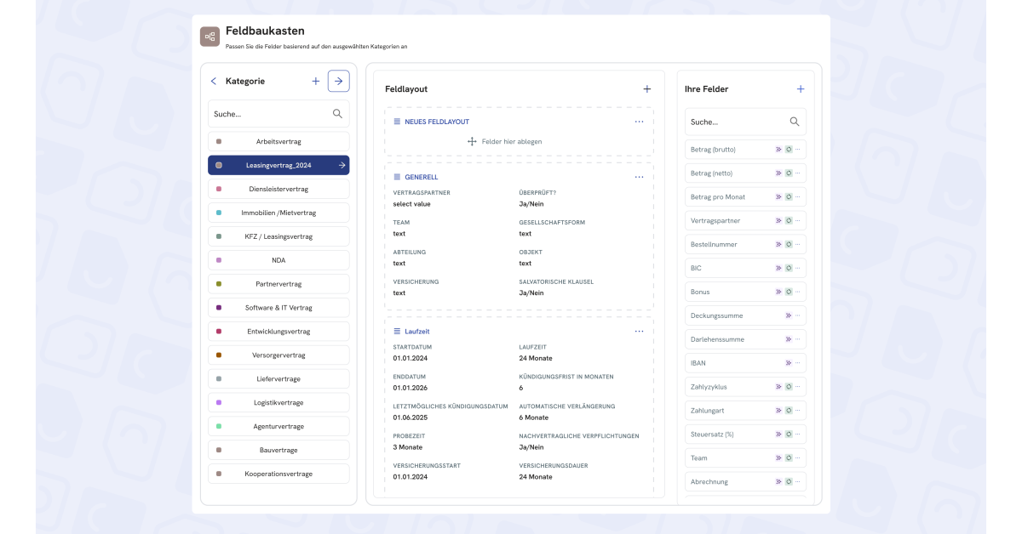Click the purple arrow icon on Vertragspartner field
This screenshot has height=534, width=1022.
(778, 220)
